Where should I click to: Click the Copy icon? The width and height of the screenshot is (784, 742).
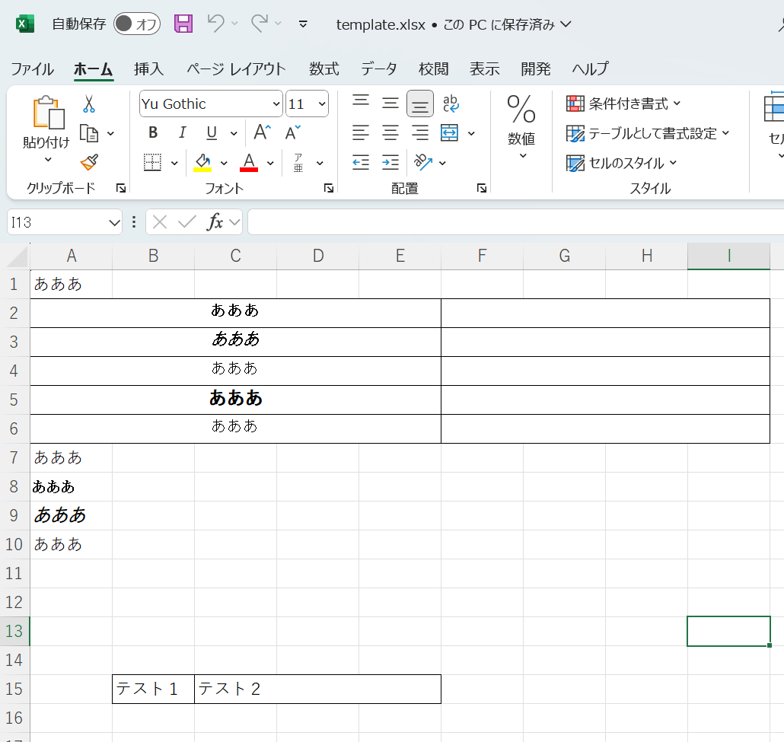pyautogui.click(x=89, y=133)
